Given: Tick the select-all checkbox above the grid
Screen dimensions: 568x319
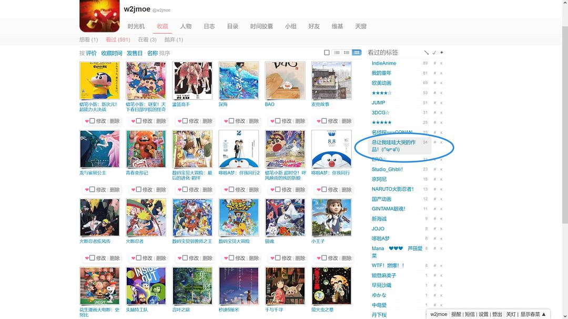Looking at the screenshot, I should (x=327, y=53).
